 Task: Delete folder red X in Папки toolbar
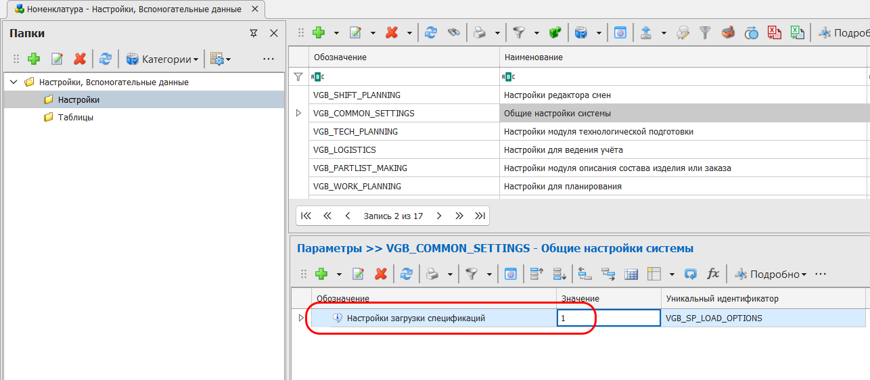(80, 60)
